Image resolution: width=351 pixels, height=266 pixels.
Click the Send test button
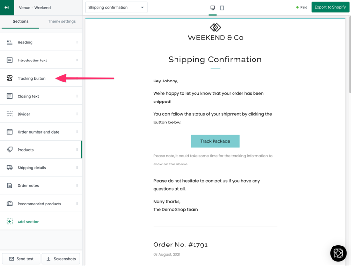[21, 259]
